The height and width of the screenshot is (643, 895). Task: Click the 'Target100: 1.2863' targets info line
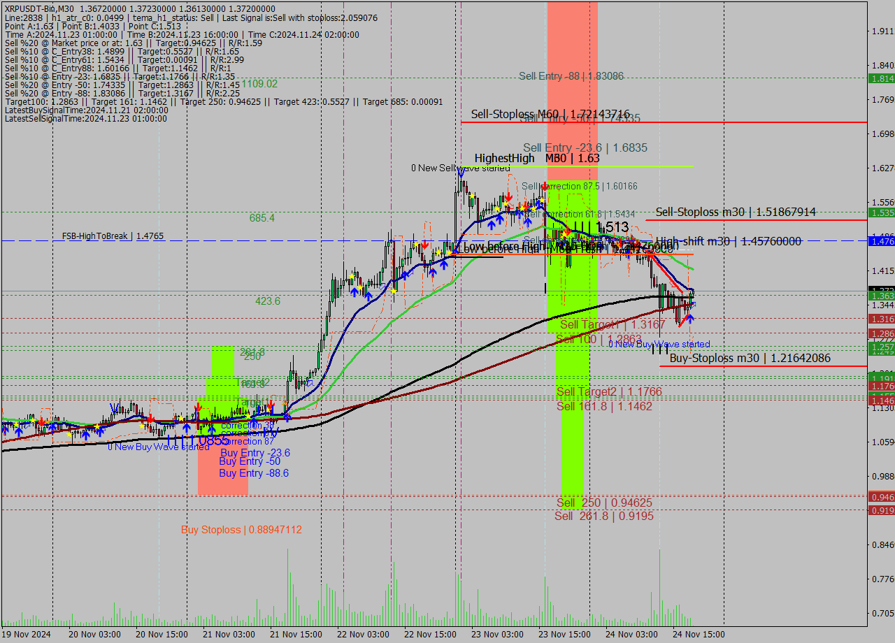tap(224, 102)
